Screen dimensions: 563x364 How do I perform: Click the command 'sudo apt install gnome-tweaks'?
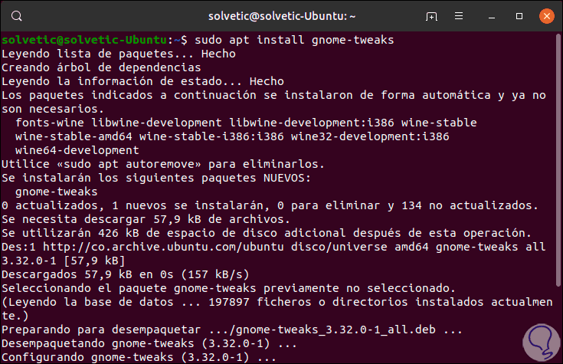coord(294,40)
